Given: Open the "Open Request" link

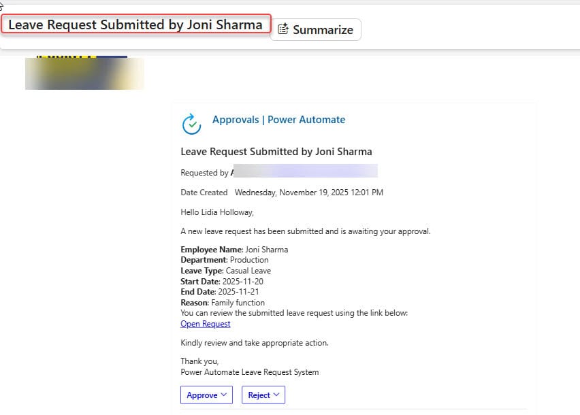Looking at the screenshot, I should [x=205, y=323].
